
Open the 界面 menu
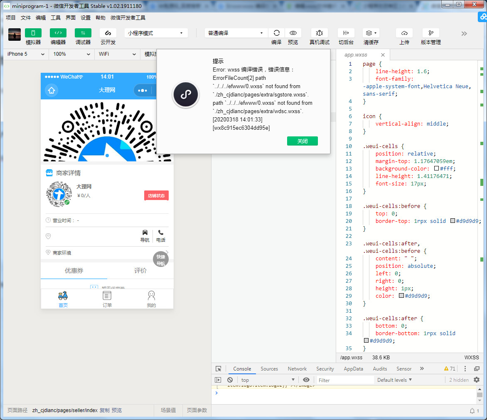pyautogui.click(x=71, y=18)
